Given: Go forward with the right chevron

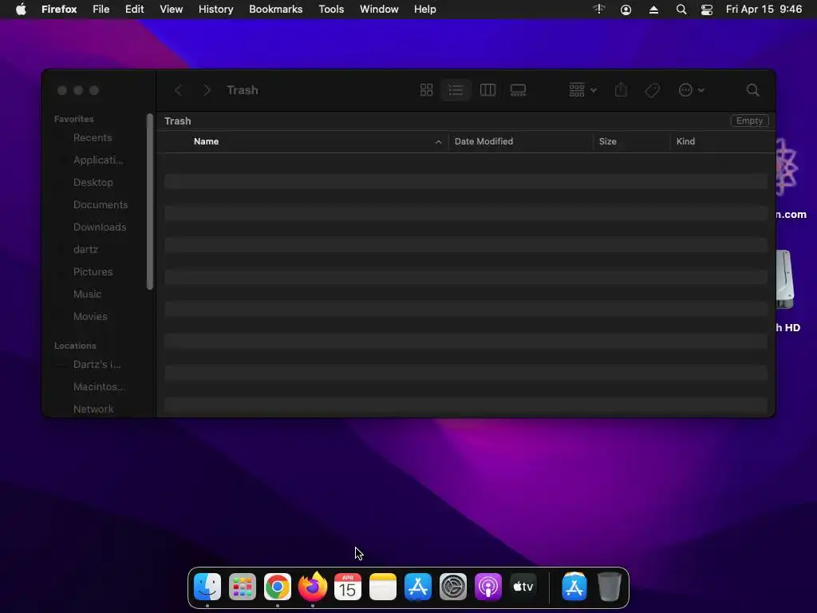Looking at the screenshot, I should [207, 90].
